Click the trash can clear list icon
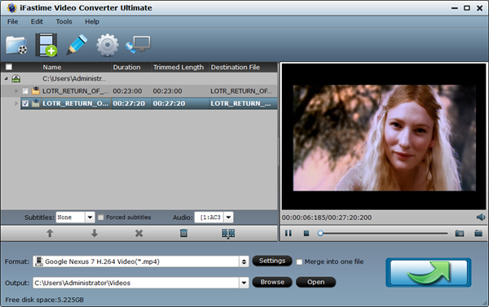Screen dimensions: 489x307 [183, 233]
